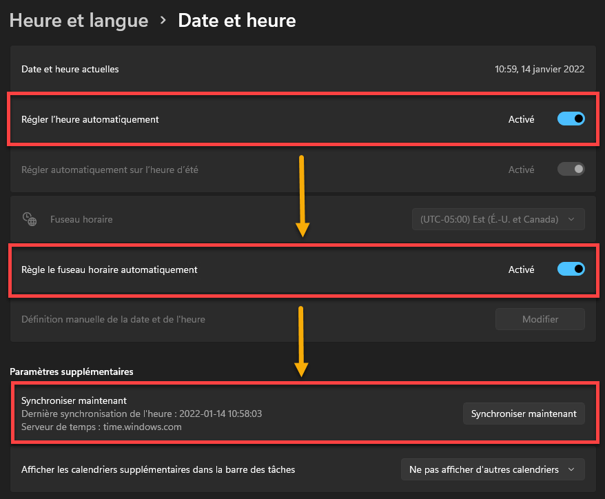Click the chevron arrow in time zone combo box

571,219
